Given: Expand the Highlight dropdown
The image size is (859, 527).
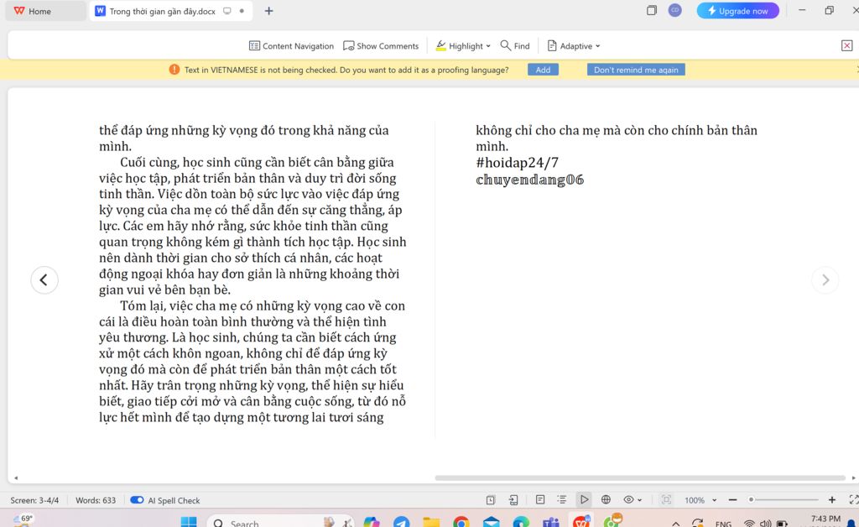Looking at the screenshot, I should click(463, 46).
